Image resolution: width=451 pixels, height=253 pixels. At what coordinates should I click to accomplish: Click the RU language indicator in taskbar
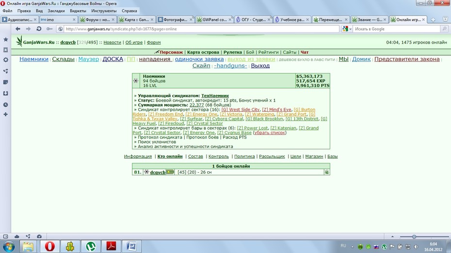click(x=343, y=246)
